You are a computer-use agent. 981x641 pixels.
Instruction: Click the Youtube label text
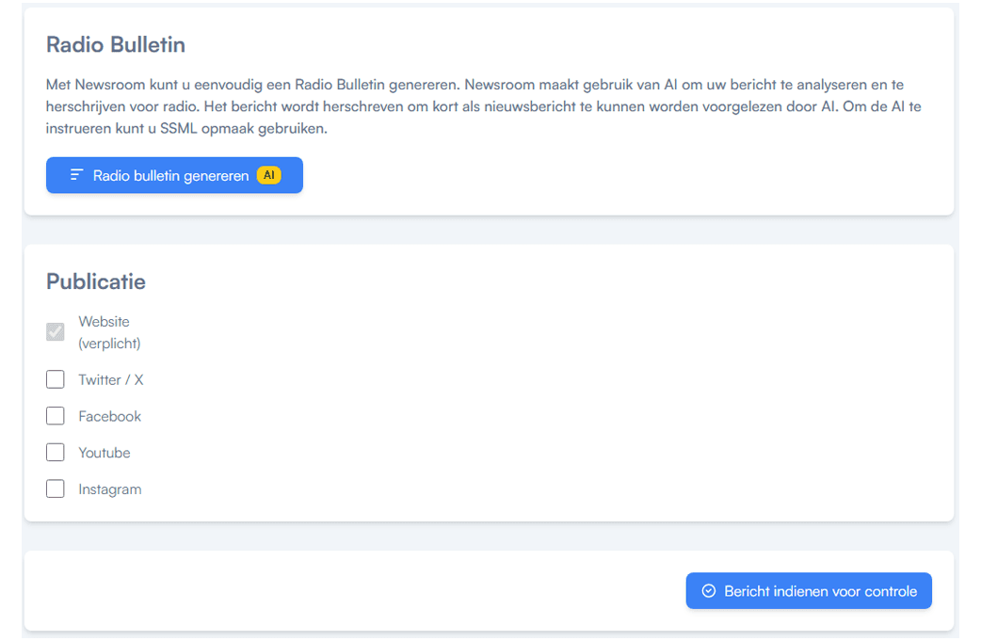pos(105,453)
